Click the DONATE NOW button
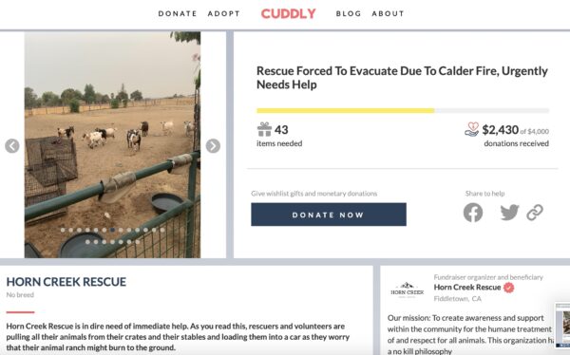This screenshot has height=355, width=570. [x=329, y=215]
